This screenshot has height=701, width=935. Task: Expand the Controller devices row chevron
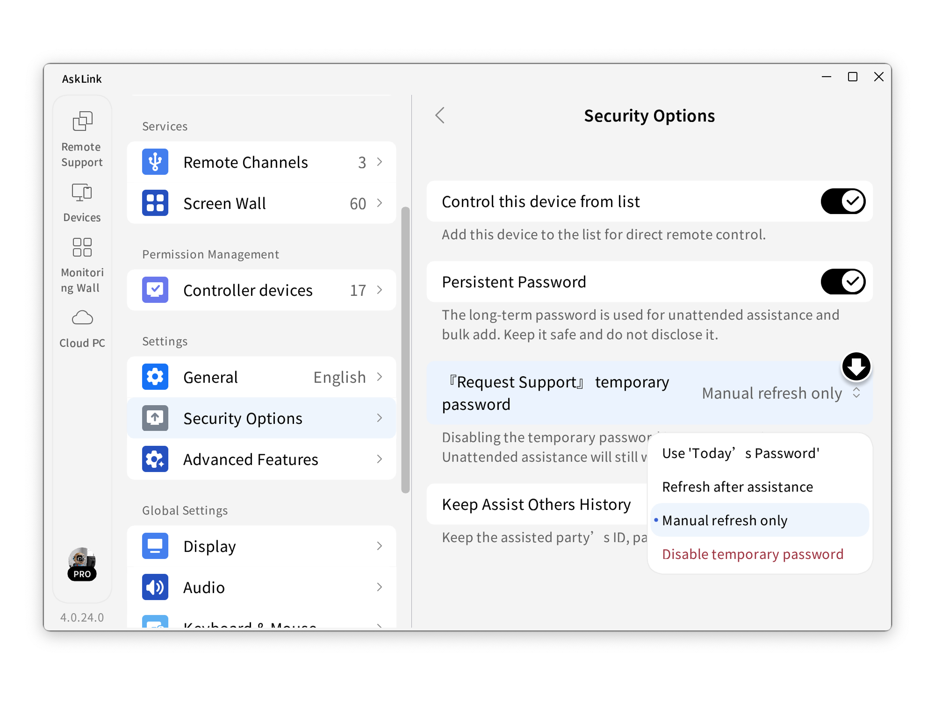380,290
